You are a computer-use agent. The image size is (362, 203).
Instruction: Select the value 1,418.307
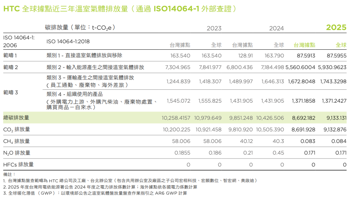[x=210, y=82]
